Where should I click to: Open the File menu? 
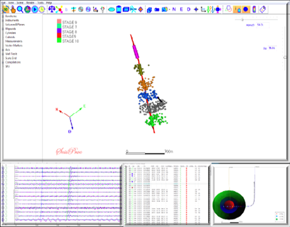4,3
